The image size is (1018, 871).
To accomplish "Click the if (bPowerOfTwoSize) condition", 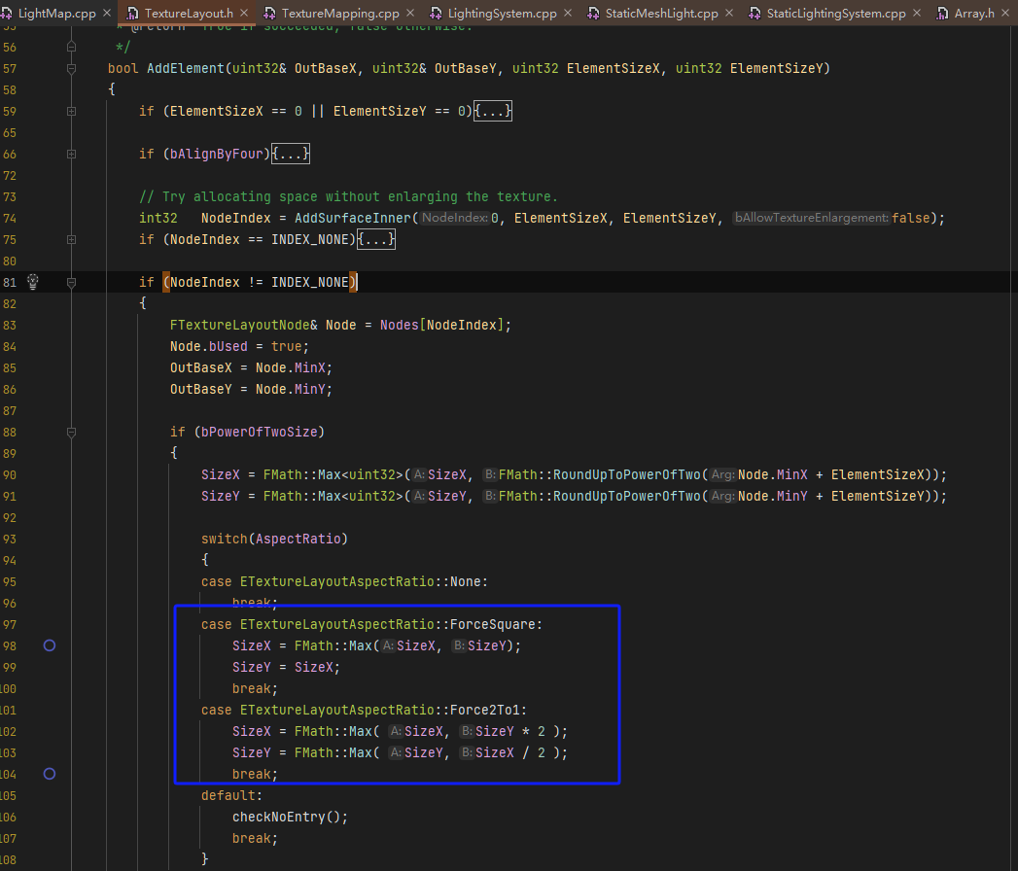I will (247, 433).
